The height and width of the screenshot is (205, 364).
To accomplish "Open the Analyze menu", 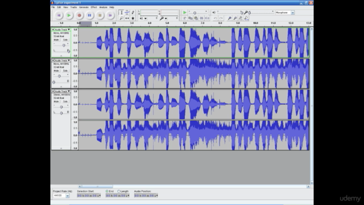I will click(104, 7).
